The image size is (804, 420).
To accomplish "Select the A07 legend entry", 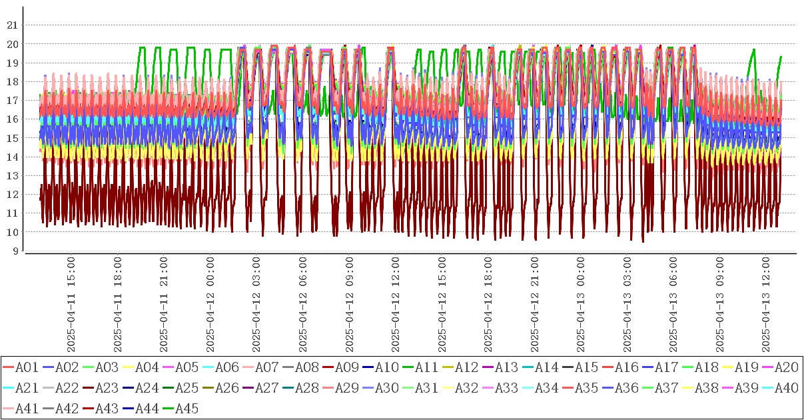I will tap(266, 367).
